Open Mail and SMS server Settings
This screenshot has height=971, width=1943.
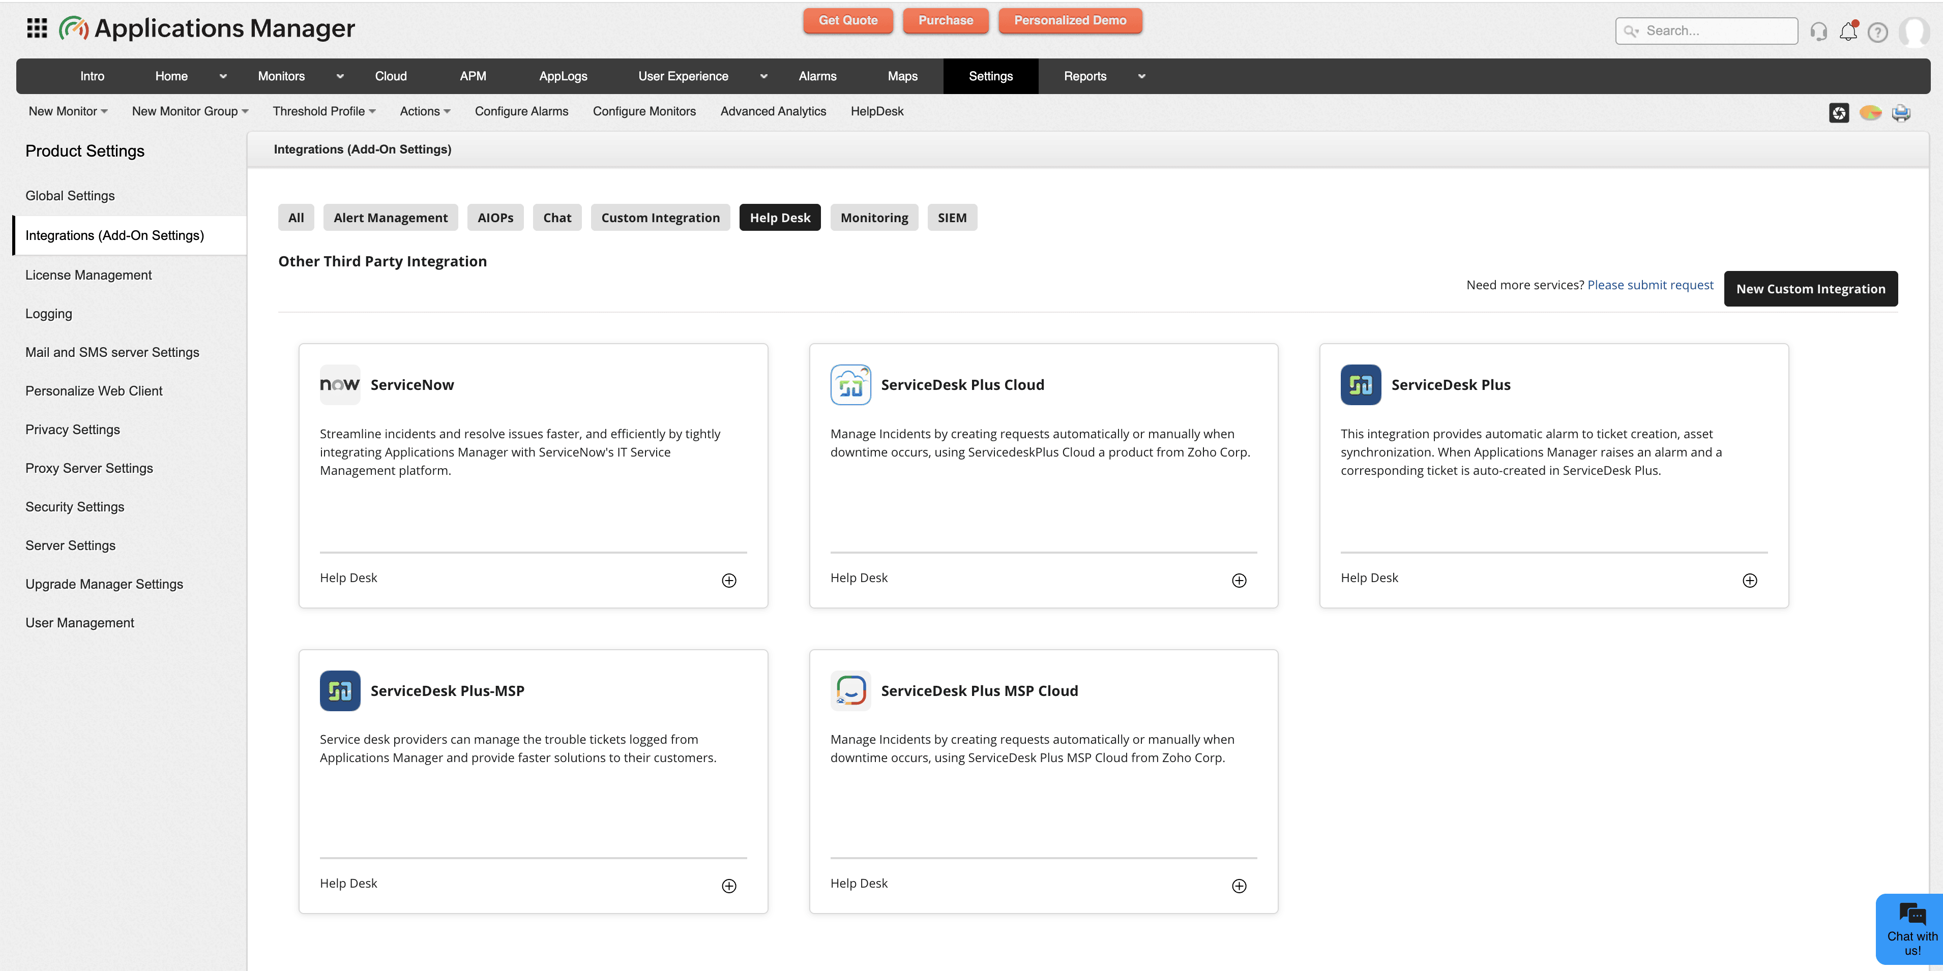pyautogui.click(x=112, y=352)
